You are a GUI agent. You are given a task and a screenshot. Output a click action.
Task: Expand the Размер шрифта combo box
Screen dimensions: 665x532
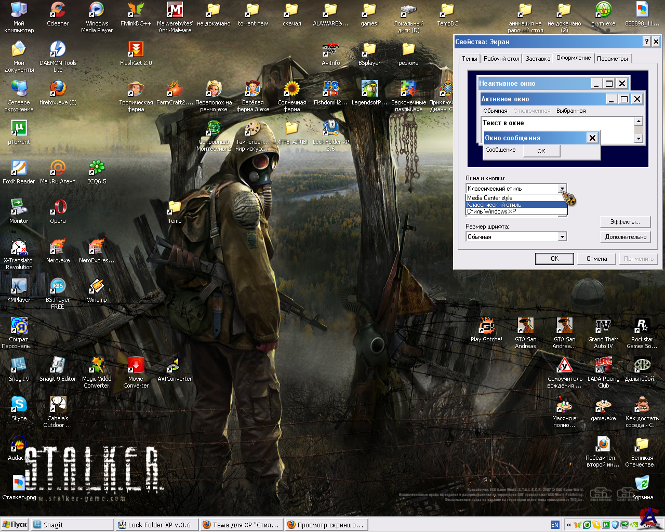562,237
